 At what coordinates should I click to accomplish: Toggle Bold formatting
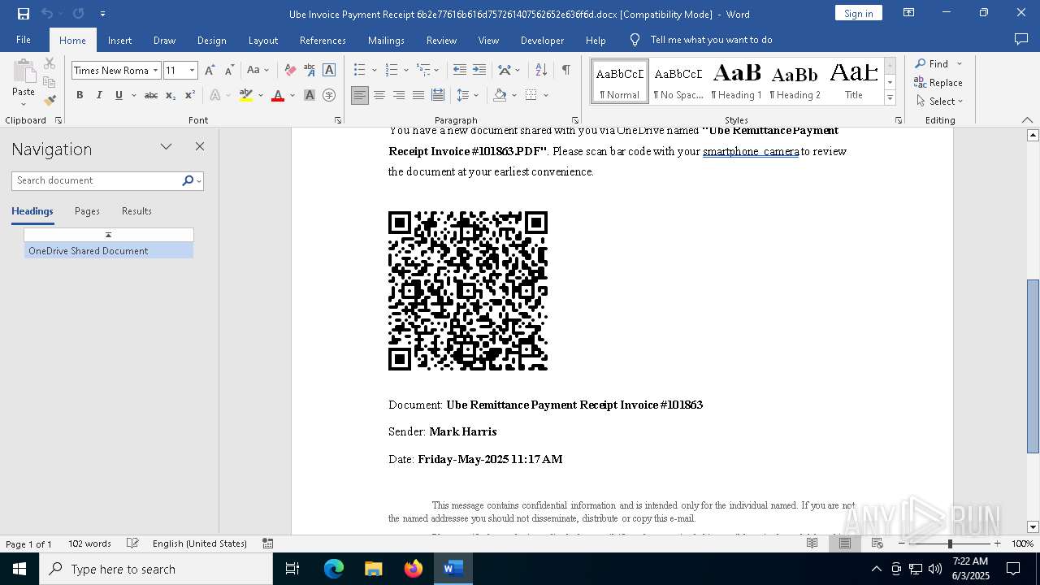pyautogui.click(x=80, y=95)
